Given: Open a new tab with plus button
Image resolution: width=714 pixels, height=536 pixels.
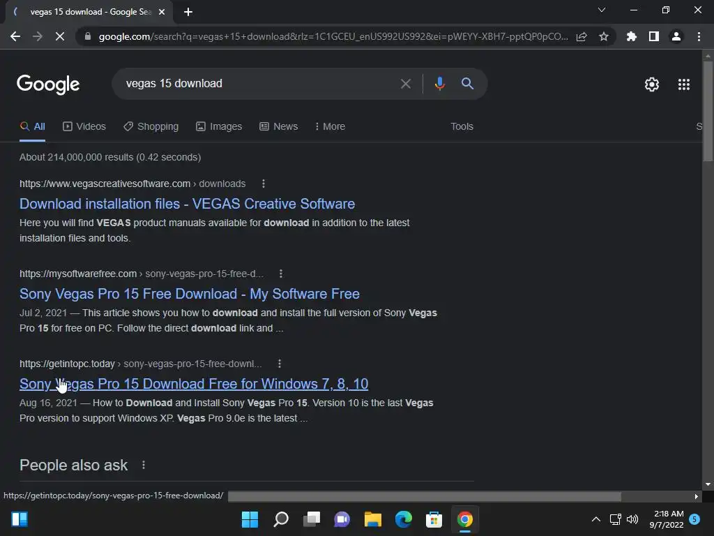Looking at the screenshot, I should (188, 12).
